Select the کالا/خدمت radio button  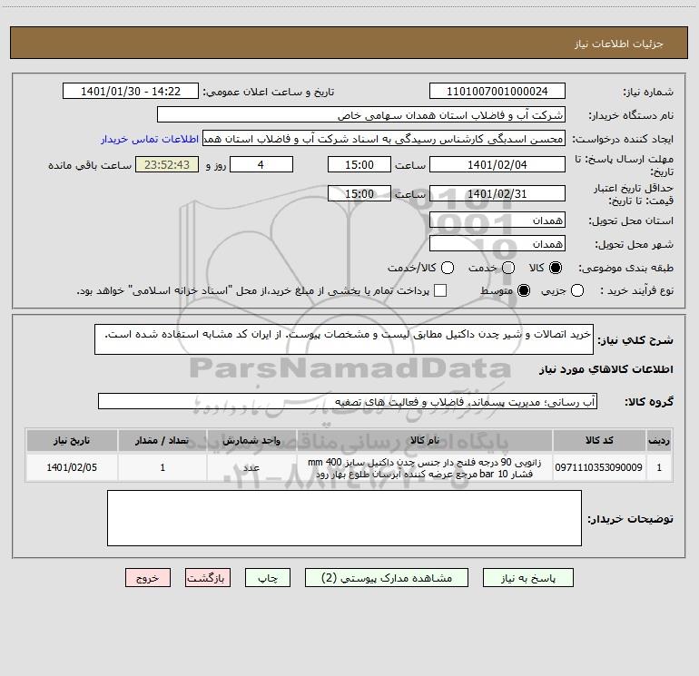(x=448, y=268)
